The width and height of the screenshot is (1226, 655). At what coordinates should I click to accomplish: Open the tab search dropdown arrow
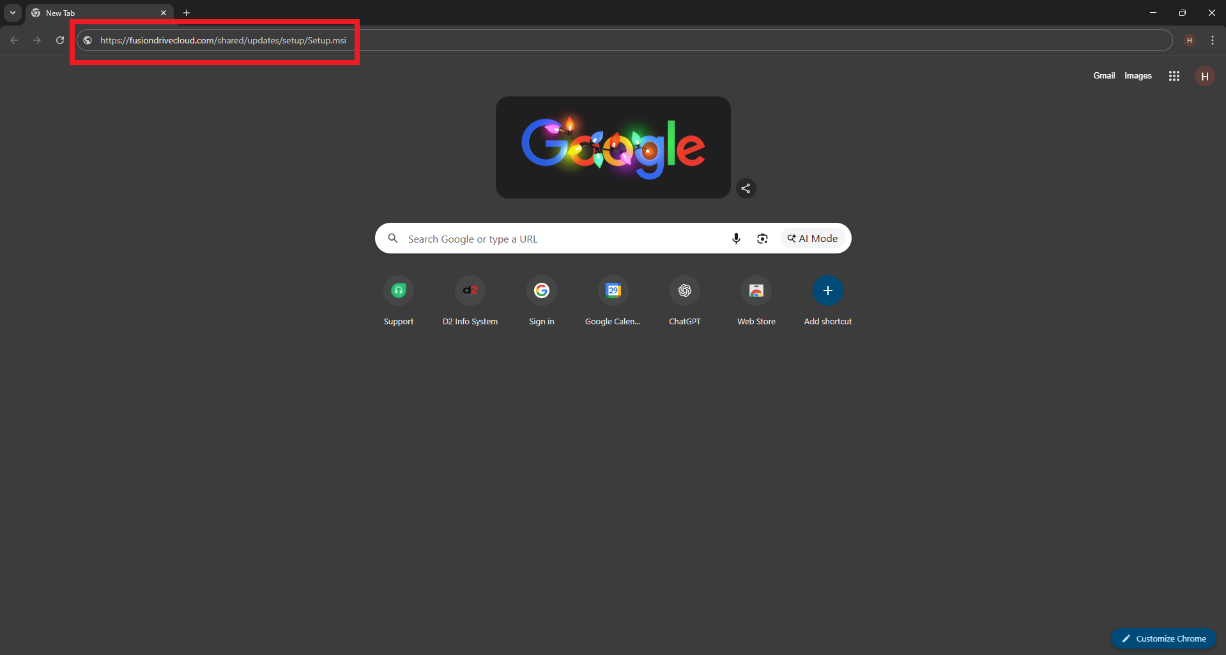[x=13, y=13]
